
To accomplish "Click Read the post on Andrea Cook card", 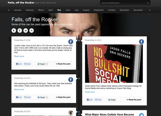I will tap(134, 100).
